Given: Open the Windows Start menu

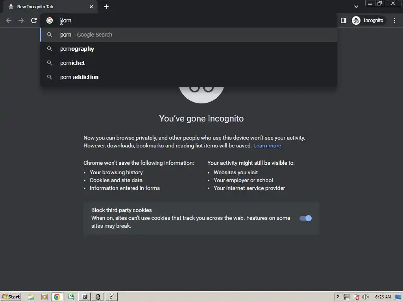Looking at the screenshot, I should [11, 297].
